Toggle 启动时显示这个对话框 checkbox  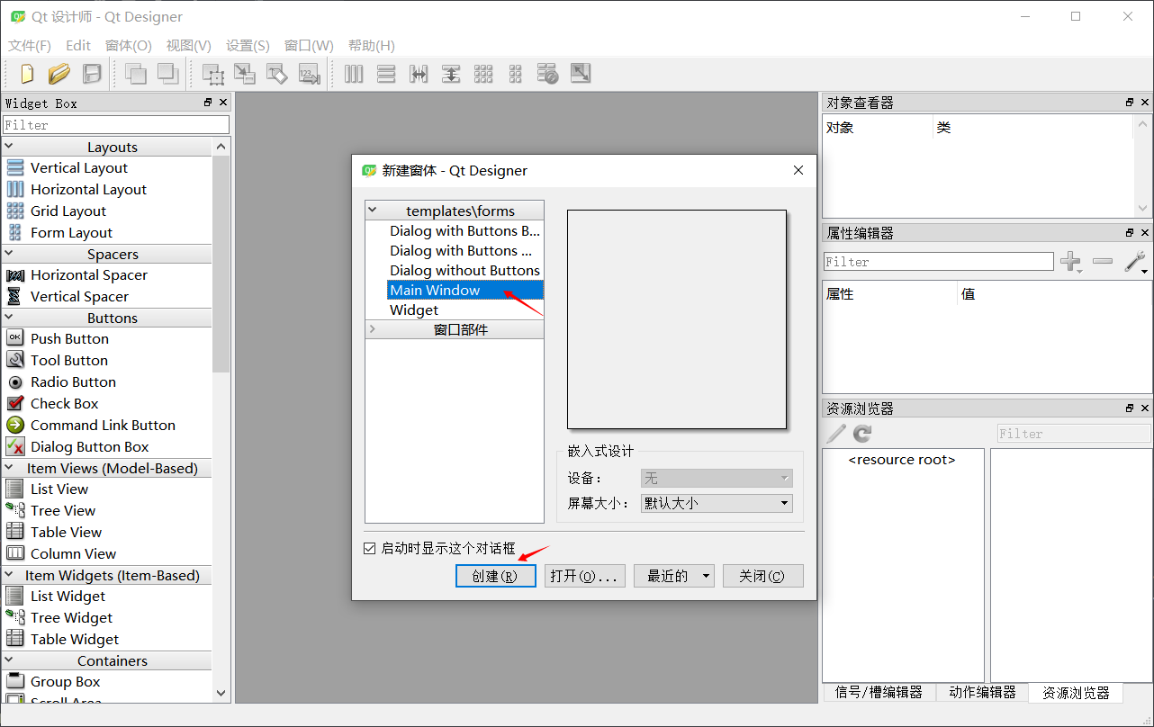(x=370, y=548)
